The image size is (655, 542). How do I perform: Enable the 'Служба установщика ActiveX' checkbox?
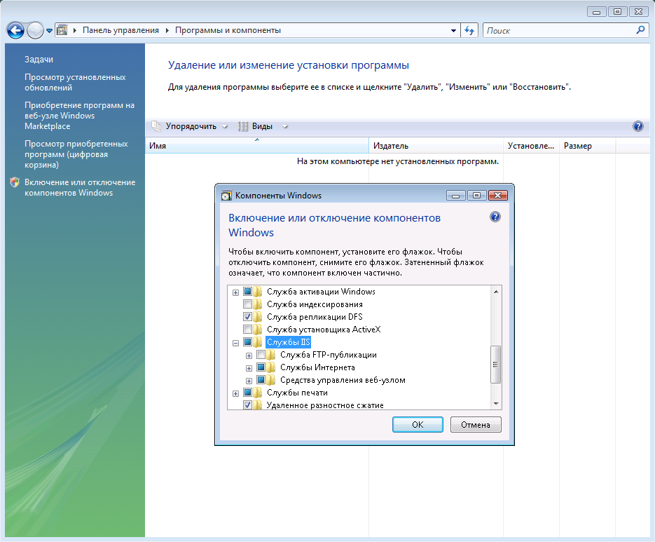247,329
